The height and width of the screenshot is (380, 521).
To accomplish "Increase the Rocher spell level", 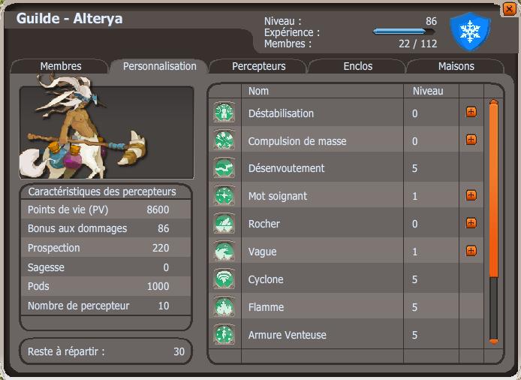I will (x=471, y=223).
